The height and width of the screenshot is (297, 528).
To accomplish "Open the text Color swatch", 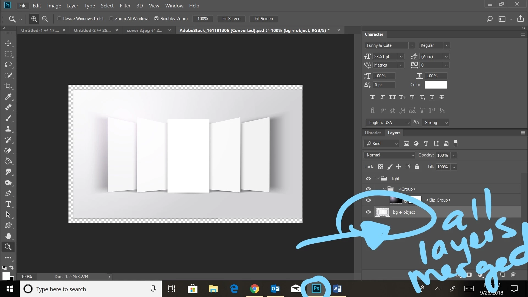I will click(x=436, y=85).
